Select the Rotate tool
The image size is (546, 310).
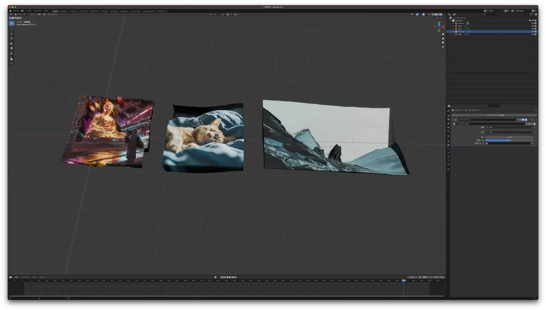tap(11, 39)
